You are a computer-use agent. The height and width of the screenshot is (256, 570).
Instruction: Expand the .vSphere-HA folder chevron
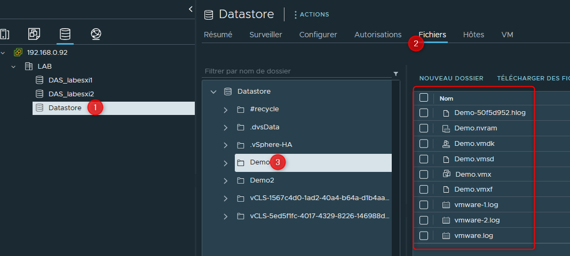tap(226, 145)
